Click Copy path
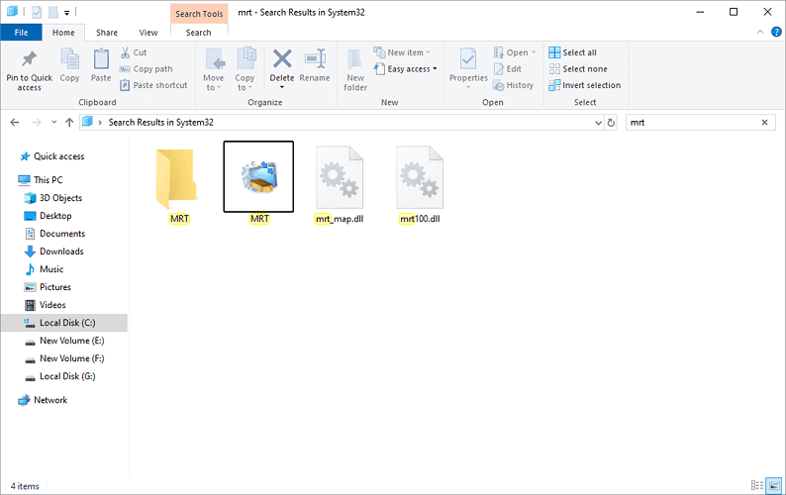The image size is (786, 495). 147,68
